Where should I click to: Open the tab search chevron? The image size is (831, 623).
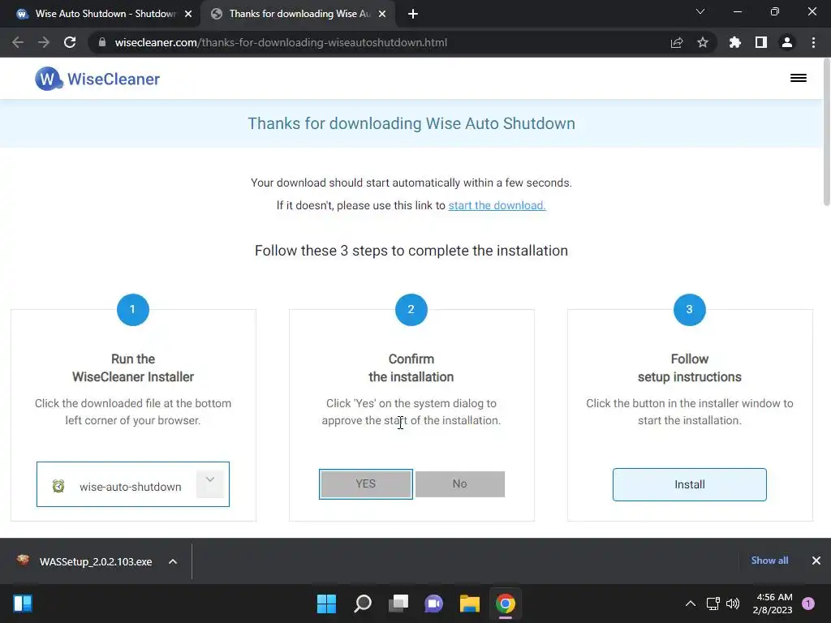[x=700, y=11]
